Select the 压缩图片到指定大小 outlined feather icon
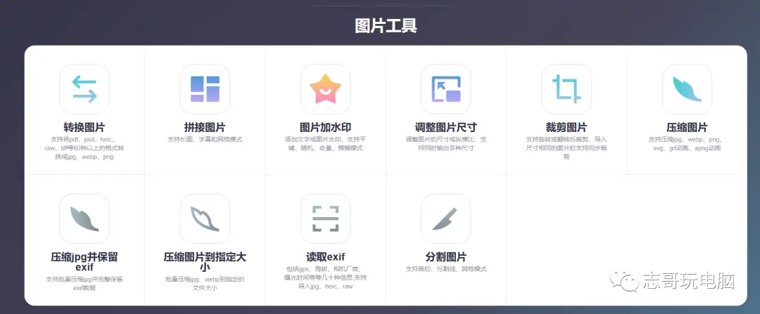This screenshot has width=760, height=314. click(205, 218)
